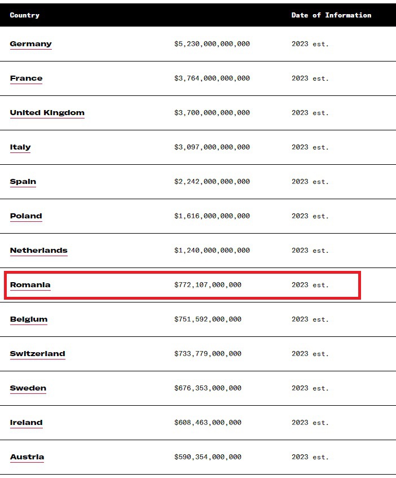Go to the Spain country page
The width and height of the screenshot is (396, 478).
[23, 182]
